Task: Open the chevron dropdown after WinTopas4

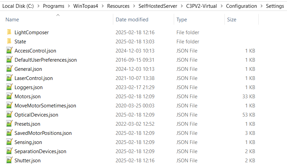Action: [x=103, y=6]
